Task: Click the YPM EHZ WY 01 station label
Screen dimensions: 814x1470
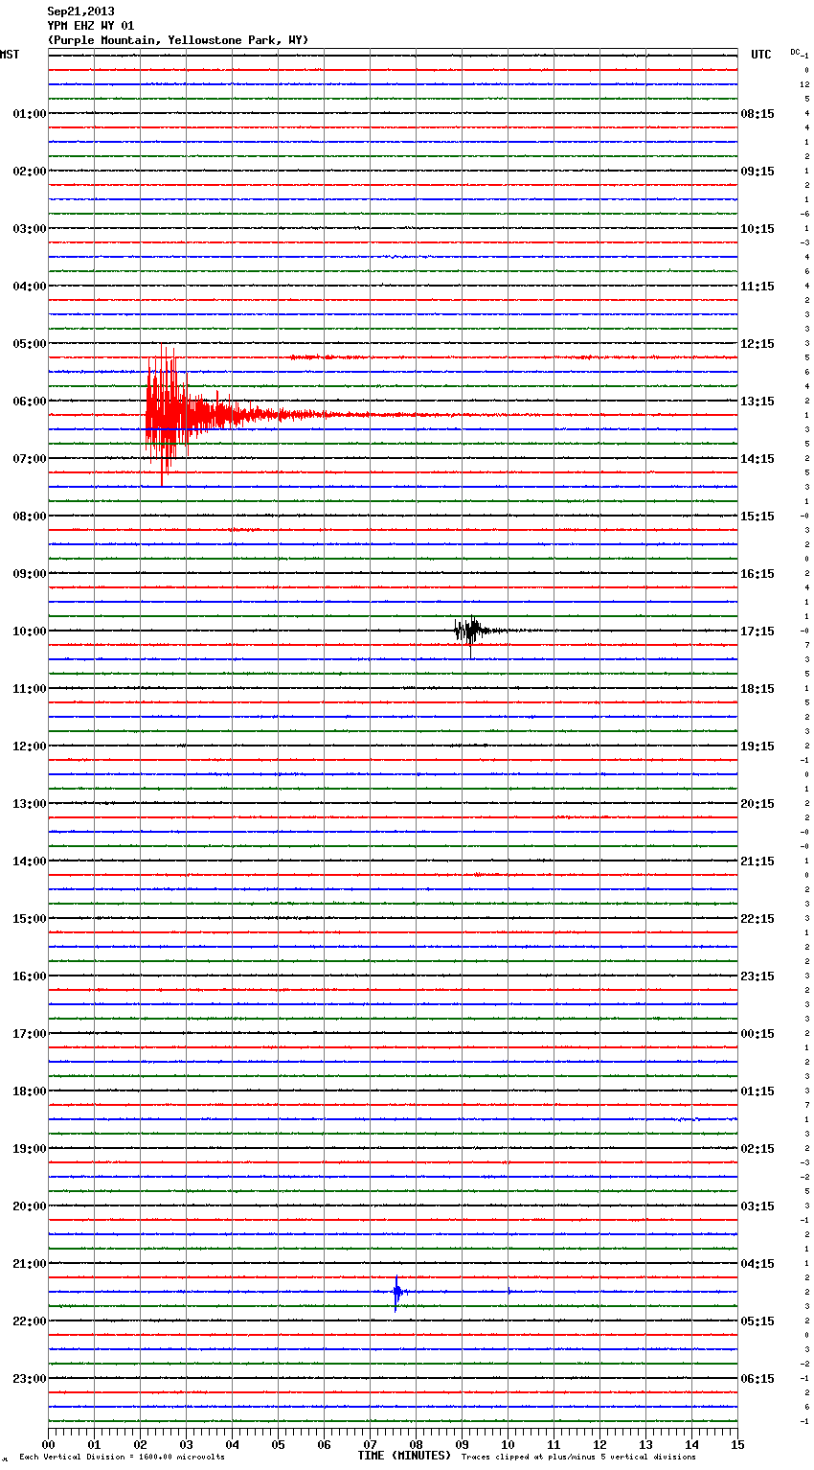Action: coord(91,26)
